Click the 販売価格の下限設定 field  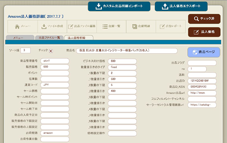[55, 121]
